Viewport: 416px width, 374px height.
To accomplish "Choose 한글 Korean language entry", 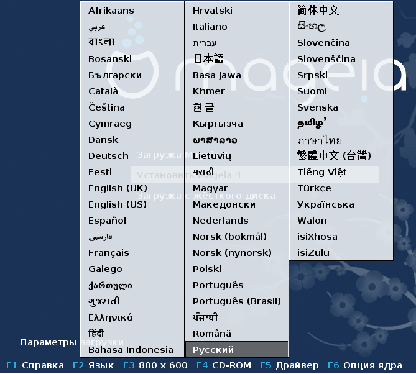I will tap(203, 107).
